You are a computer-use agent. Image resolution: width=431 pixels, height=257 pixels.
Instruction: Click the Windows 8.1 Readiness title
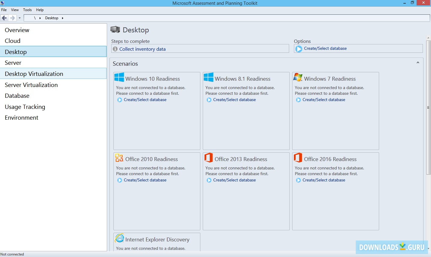243,79
